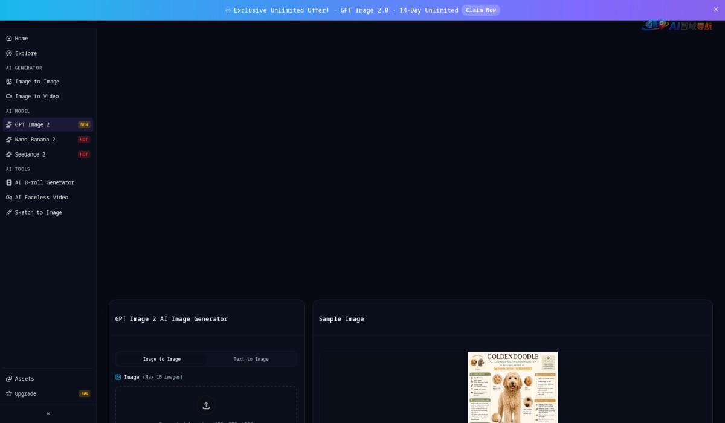
Task: Switch to the Text to Image tab
Action: (251, 359)
